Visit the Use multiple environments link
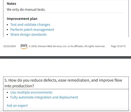 tap(31, 92)
